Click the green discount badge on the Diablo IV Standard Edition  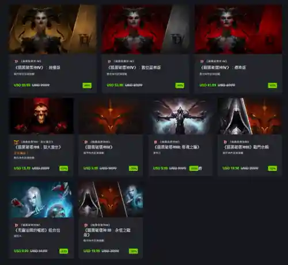(x=272, y=86)
